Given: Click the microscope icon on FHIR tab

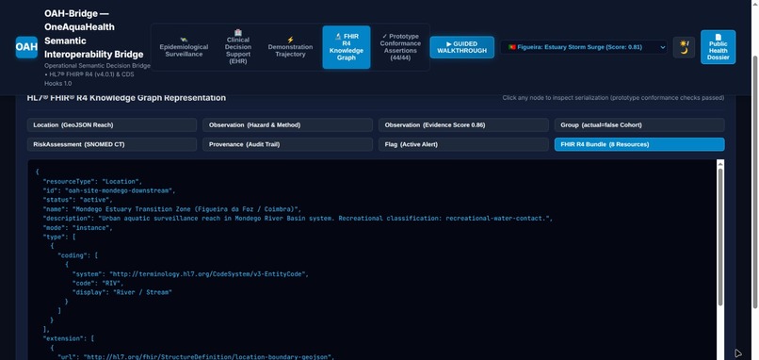Looking at the screenshot, I should [338, 37].
